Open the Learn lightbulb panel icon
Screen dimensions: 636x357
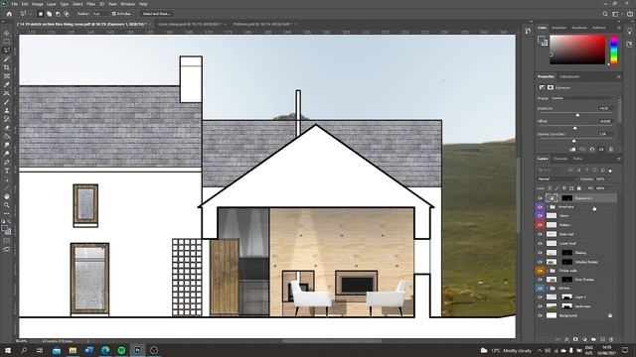point(629,32)
